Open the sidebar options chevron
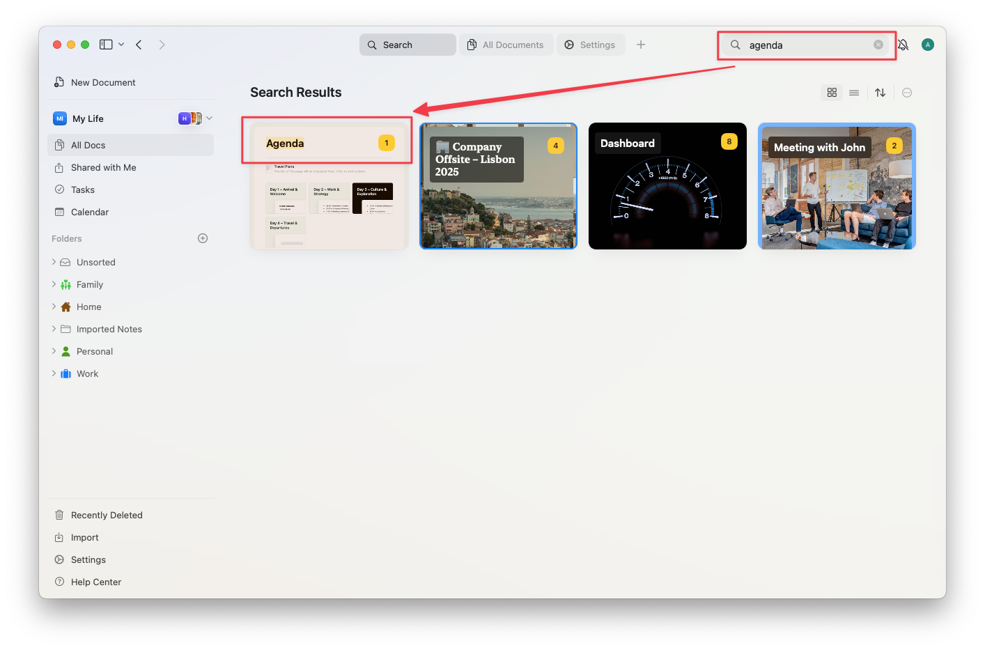985x650 pixels. pos(121,45)
